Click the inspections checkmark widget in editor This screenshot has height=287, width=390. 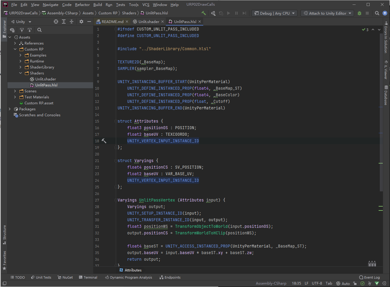(363, 29)
